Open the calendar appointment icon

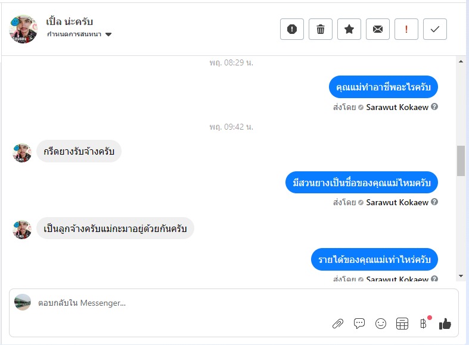402,324
